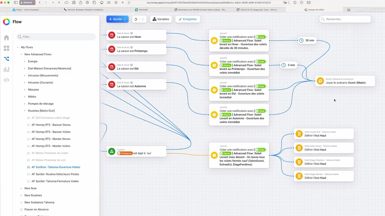Open the Script code icon in the sidebar
This screenshot has height=216, width=385.
click(x=6, y=80)
